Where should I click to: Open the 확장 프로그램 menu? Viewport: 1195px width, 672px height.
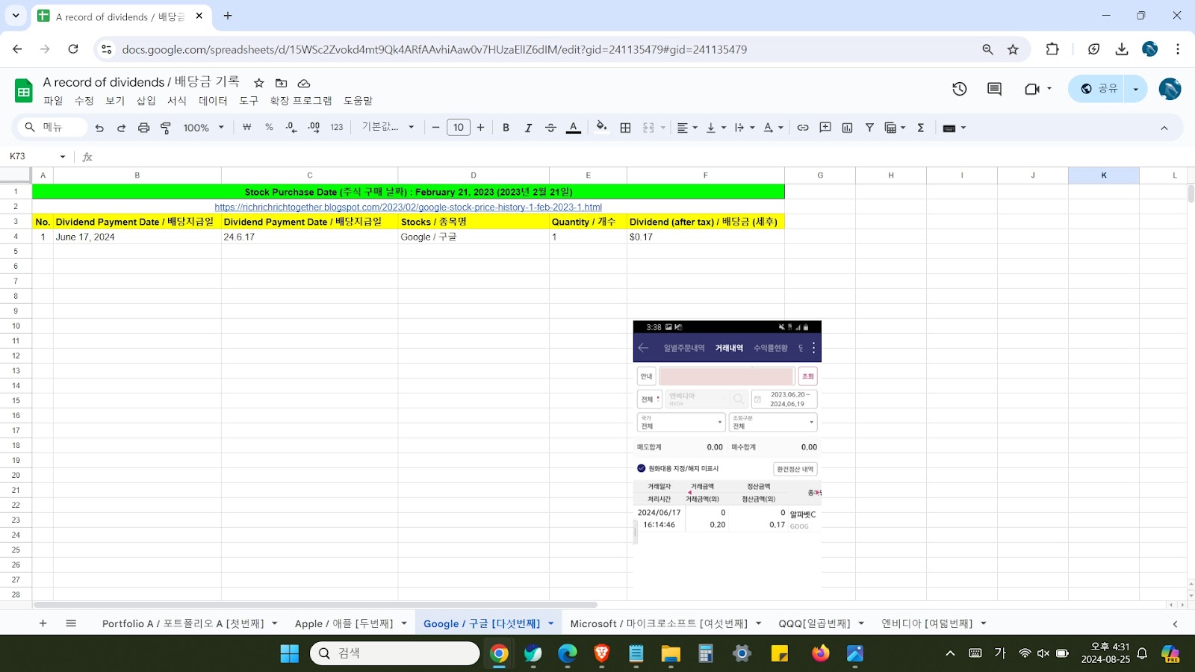tap(301, 101)
